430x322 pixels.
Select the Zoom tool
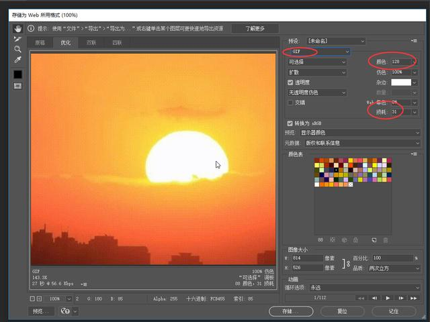(x=17, y=49)
